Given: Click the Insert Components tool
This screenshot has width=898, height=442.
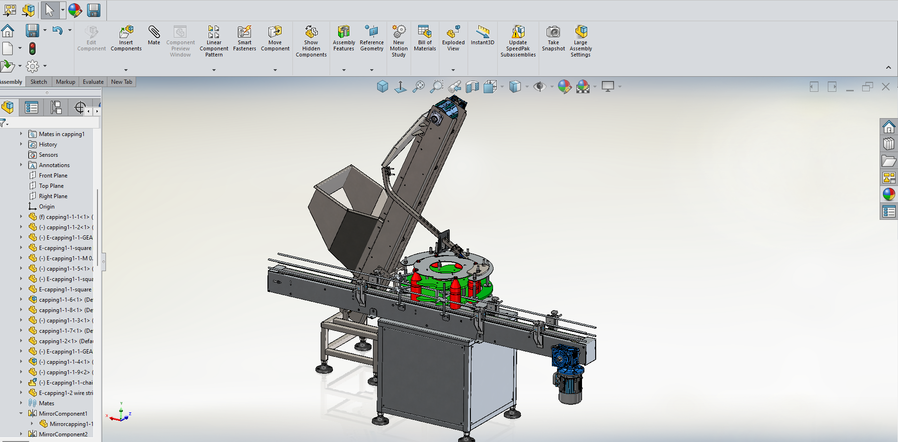Looking at the screenshot, I should [x=126, y=38].
